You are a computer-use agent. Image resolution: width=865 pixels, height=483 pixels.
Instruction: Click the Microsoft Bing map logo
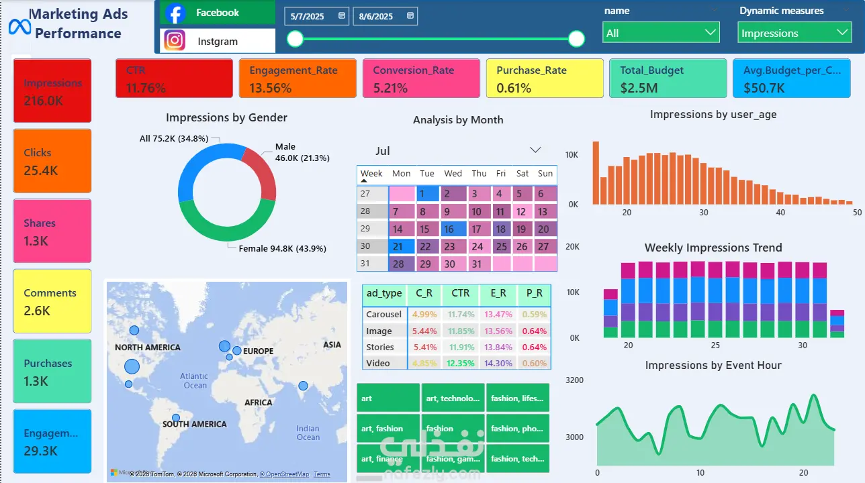(115, 473)
